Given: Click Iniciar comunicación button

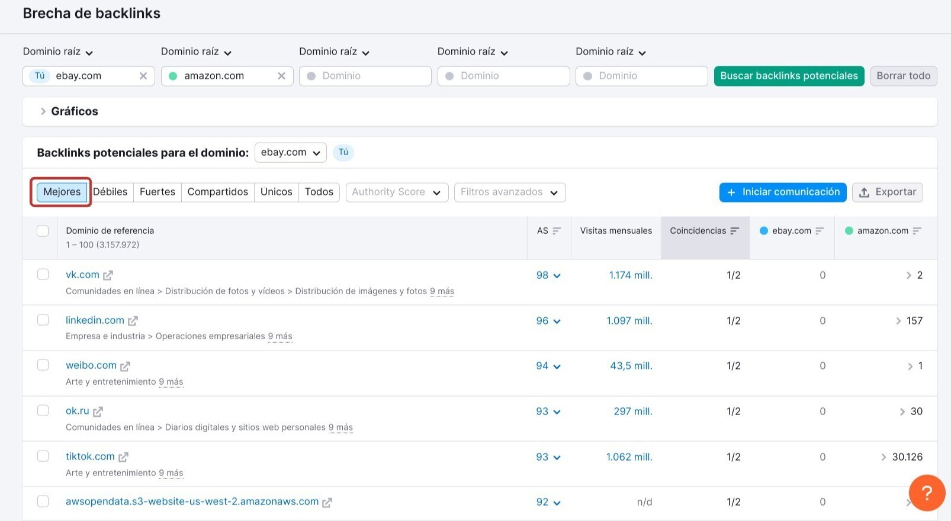Looking at the screenshot, I should [x=783, y=192].
